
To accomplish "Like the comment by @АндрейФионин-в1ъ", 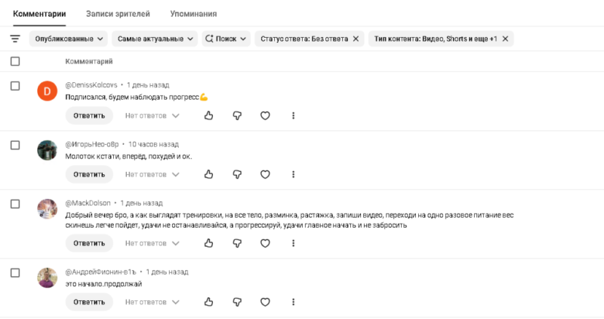I will [209, 302].
